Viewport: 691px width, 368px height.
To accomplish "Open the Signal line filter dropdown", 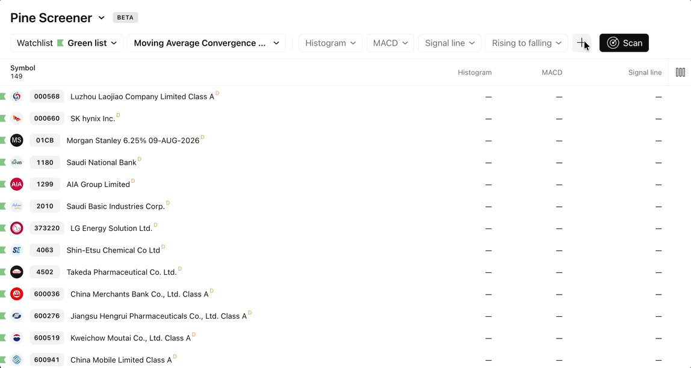I will [x=450, y=43].
